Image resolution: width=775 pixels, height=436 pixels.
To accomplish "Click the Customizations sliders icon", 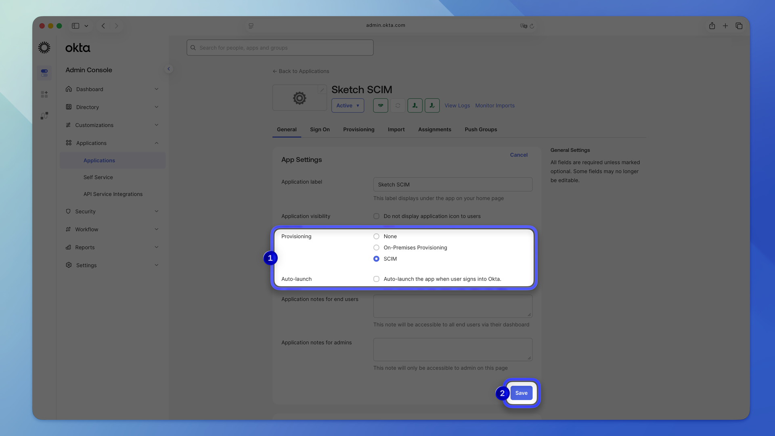I will [68, 125].
